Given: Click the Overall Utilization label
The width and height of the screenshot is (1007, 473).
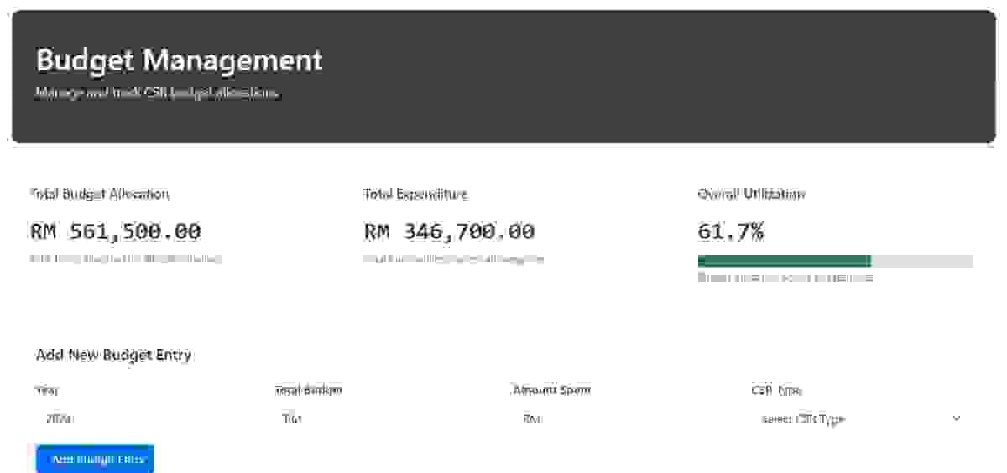Looking at the screenshot, I should tap(751, 194).
